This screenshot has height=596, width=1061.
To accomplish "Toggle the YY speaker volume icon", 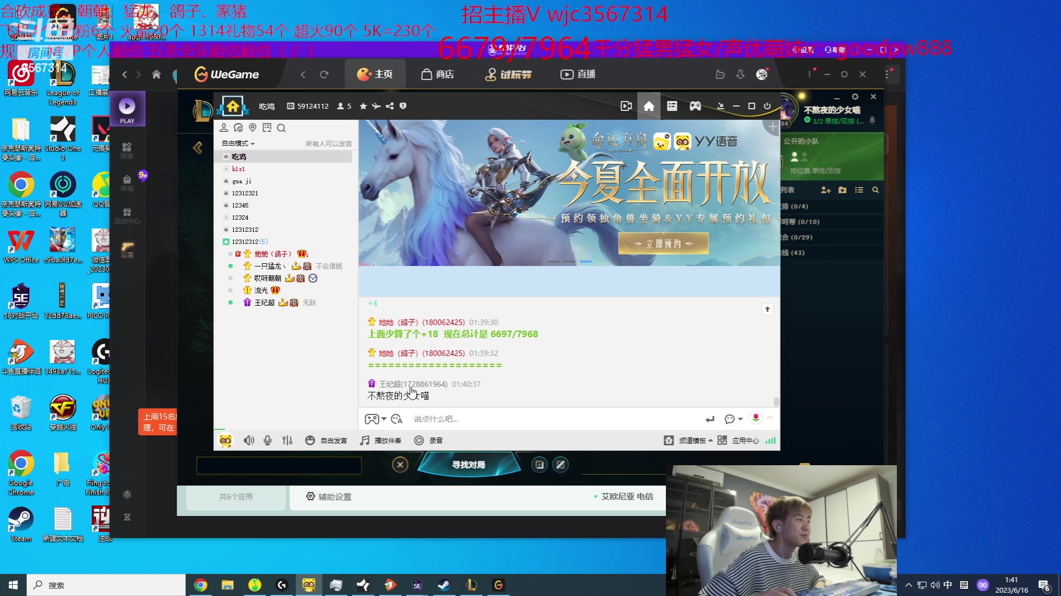I will pos(249,440).
